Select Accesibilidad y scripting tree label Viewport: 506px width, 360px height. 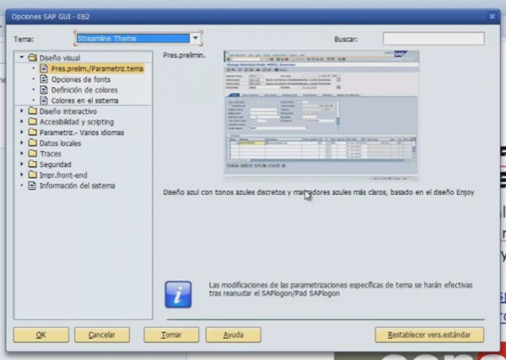(77, 122)
